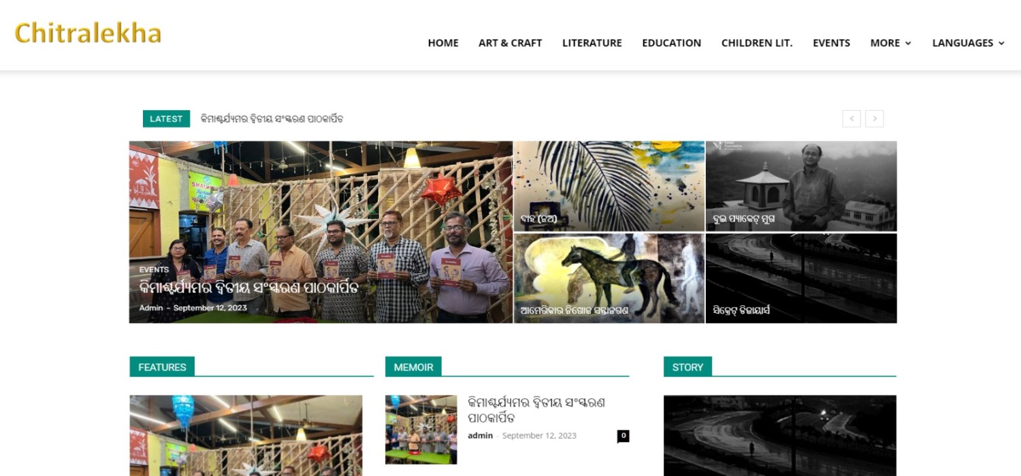Expand the MORE menu dropdown

(890, 43)
